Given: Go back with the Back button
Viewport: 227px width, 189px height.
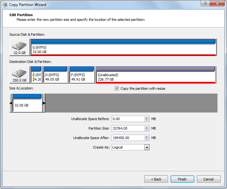Looking at the screenshot, I should pyautogui.click(x=156, y=179).
